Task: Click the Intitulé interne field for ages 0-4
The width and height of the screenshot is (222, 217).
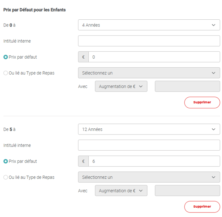Action: (x=149, y=41)
